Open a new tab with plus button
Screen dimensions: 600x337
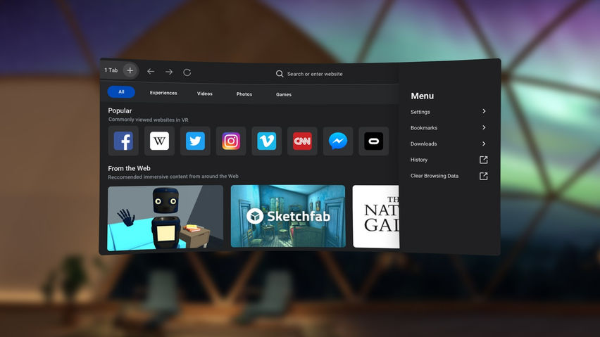pyautogui.click(x=130, y=70)
